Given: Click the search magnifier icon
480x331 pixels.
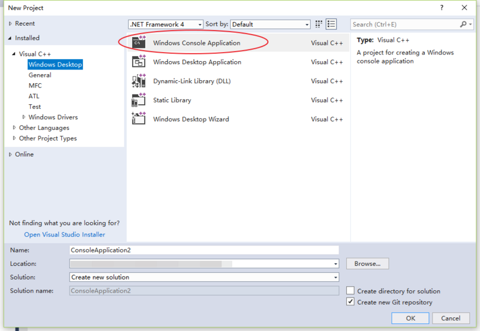Looking at the screenshot, I should 463,24.
